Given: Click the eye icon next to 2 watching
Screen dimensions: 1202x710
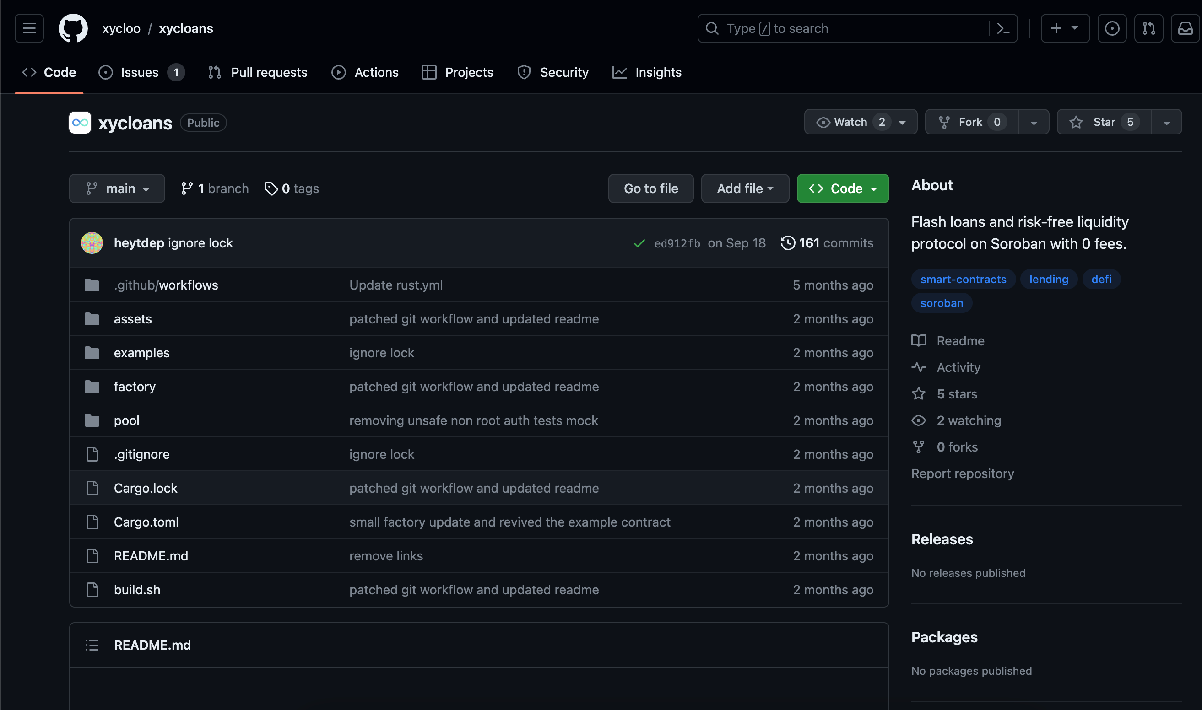Looking at the screenshot, I should tap(919, 420).
